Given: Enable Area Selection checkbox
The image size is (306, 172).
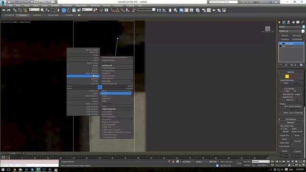Looking at the screenshot, I should (x=281, y=95).
